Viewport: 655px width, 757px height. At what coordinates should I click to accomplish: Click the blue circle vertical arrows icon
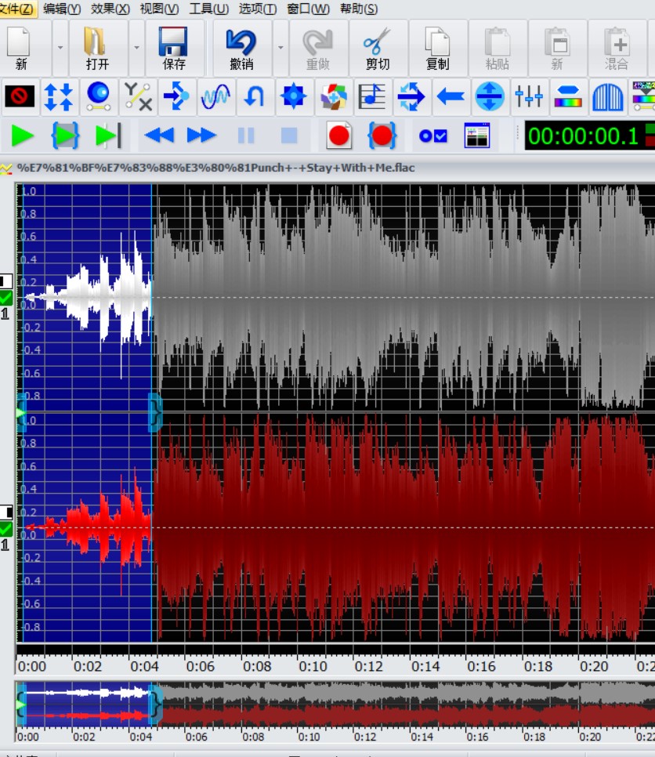[x=490, y=96]
